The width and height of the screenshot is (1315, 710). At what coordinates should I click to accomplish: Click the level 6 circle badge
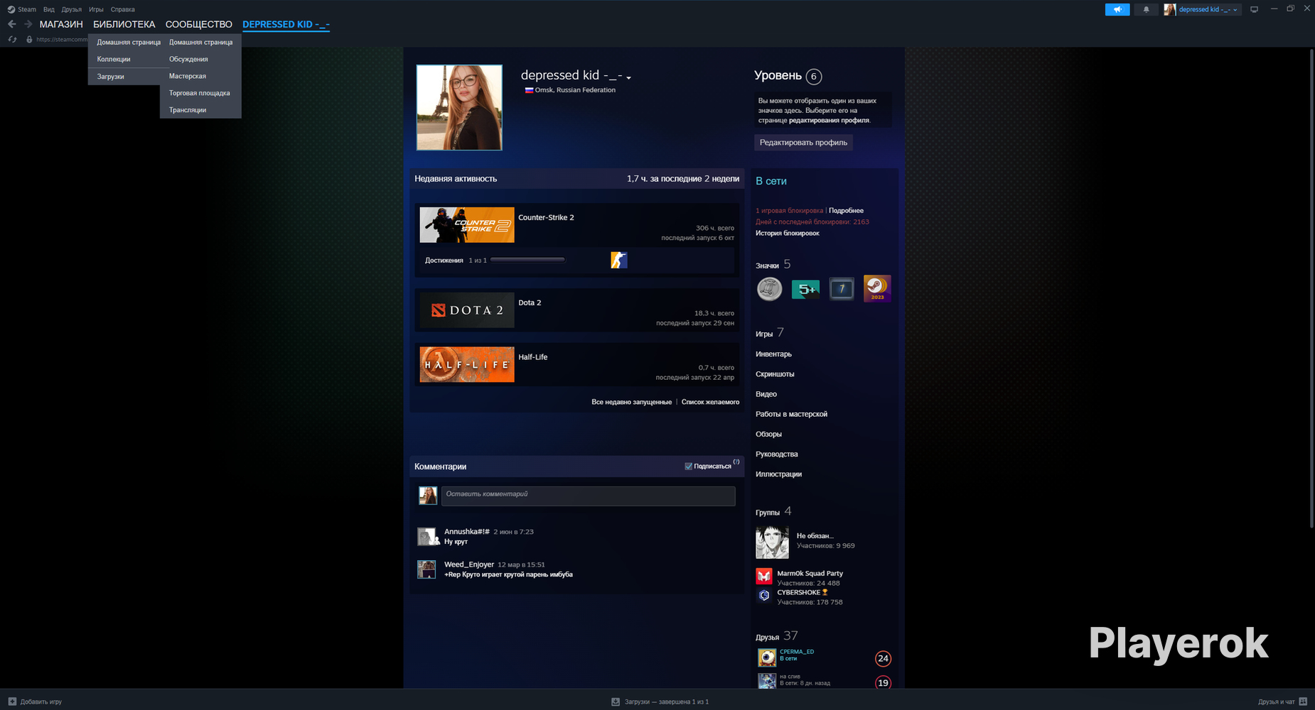click(x=814, y=76)
